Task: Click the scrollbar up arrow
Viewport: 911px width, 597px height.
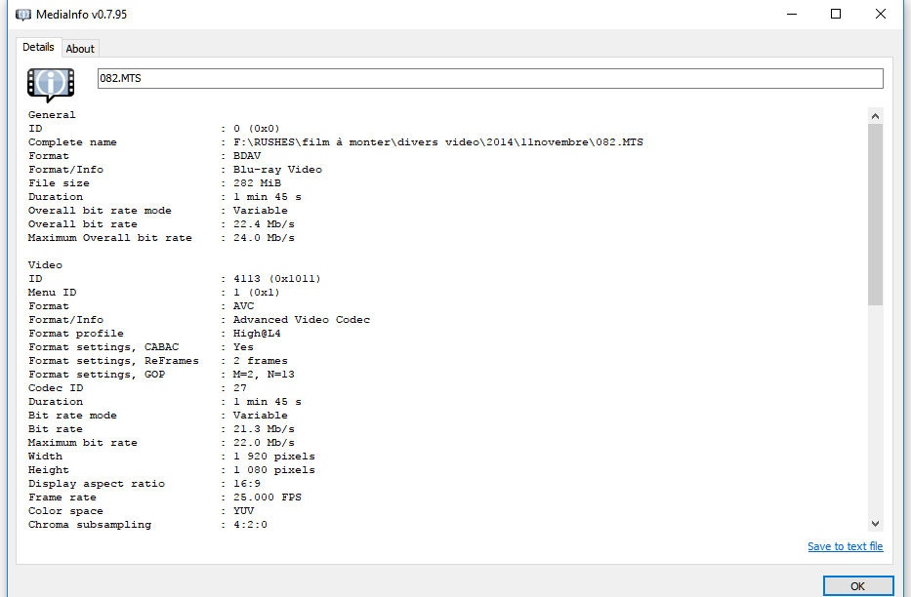Action: coord(876,116)
